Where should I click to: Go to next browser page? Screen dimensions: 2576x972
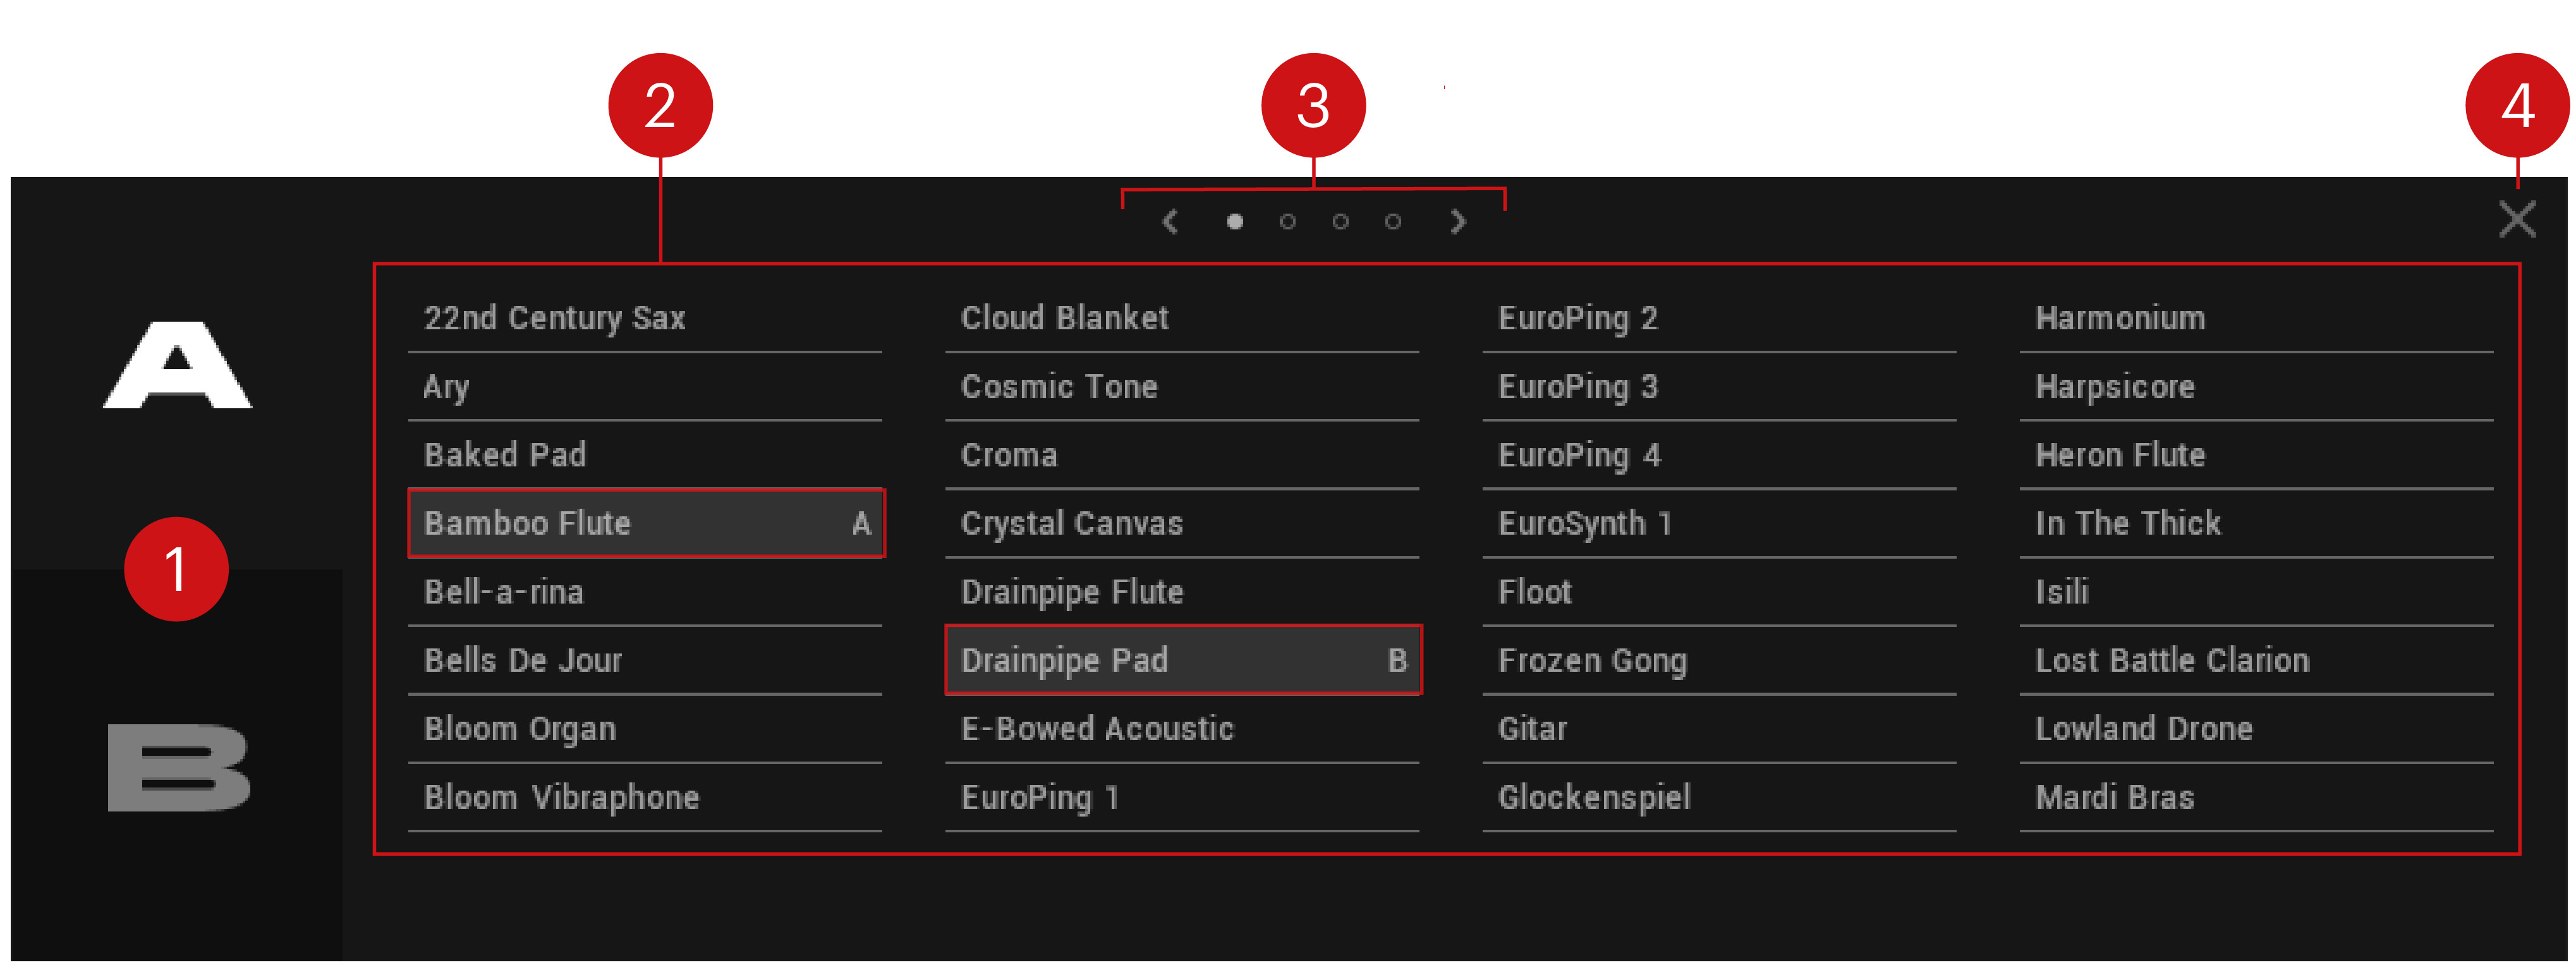(x=1458, y=221)
